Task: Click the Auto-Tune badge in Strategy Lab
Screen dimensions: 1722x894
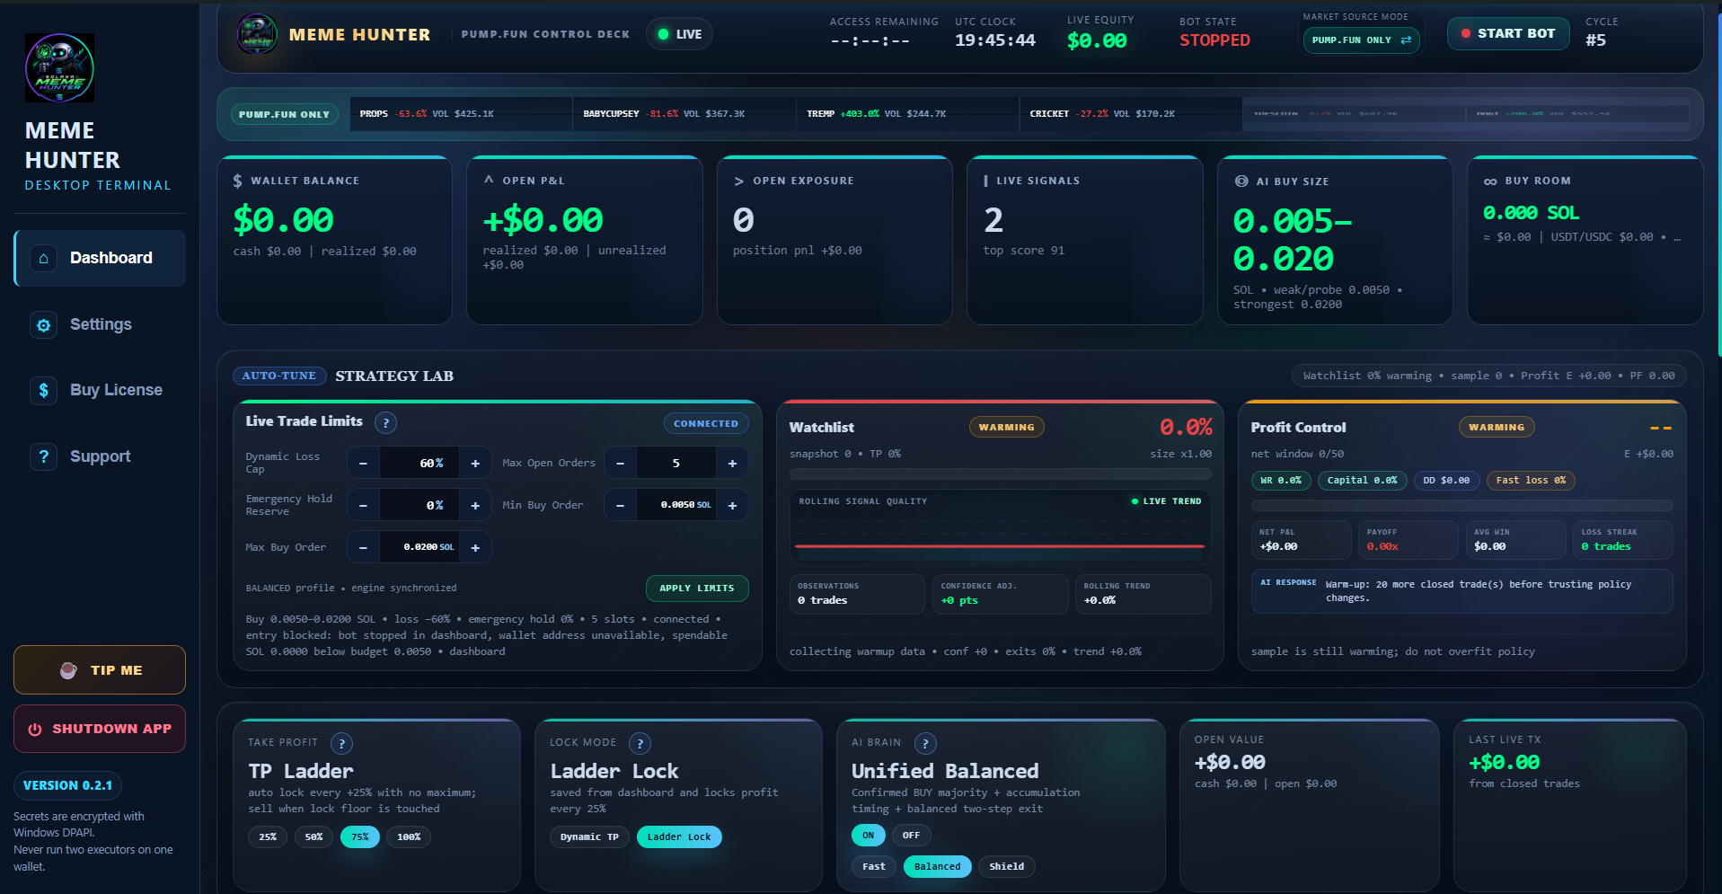Action: 279,376
